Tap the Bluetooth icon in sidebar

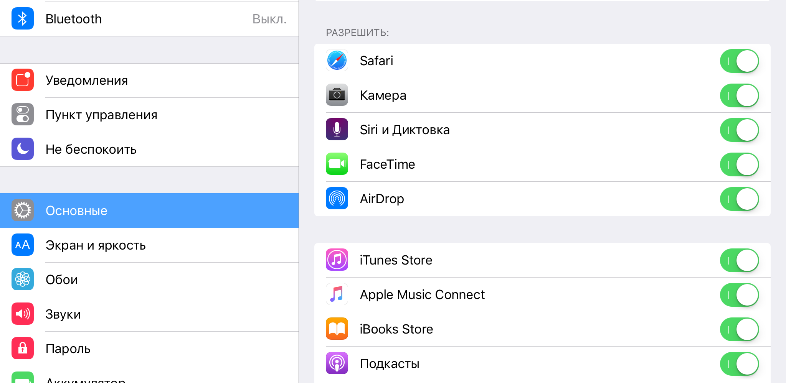[23, 19]
